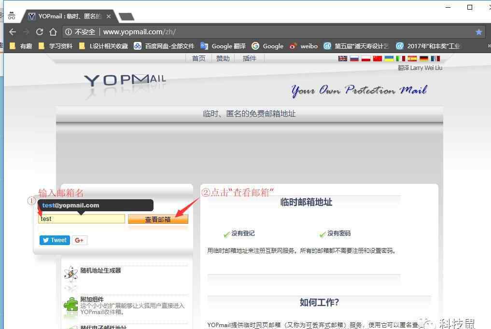Pick the Chinese flag language
491x329 pixels.
(378, 58)
